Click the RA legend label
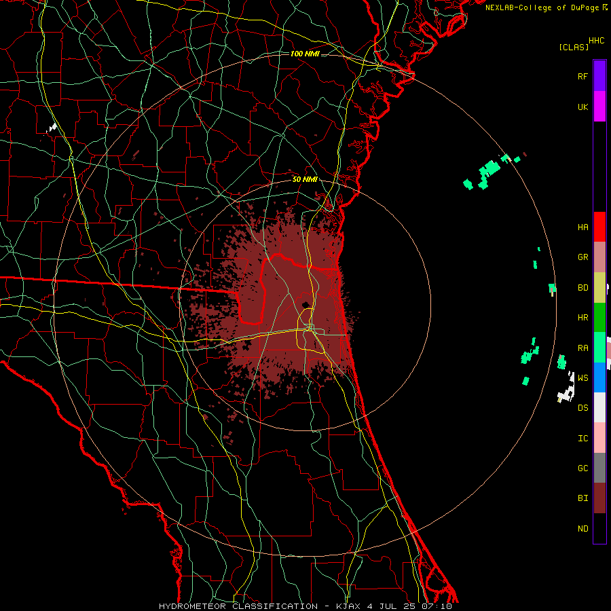 pos(582,348)
